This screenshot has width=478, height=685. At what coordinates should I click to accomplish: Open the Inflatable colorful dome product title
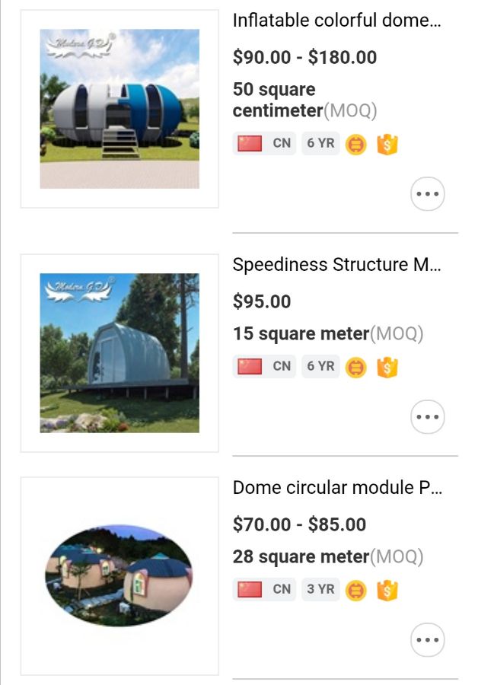(336, 21)
